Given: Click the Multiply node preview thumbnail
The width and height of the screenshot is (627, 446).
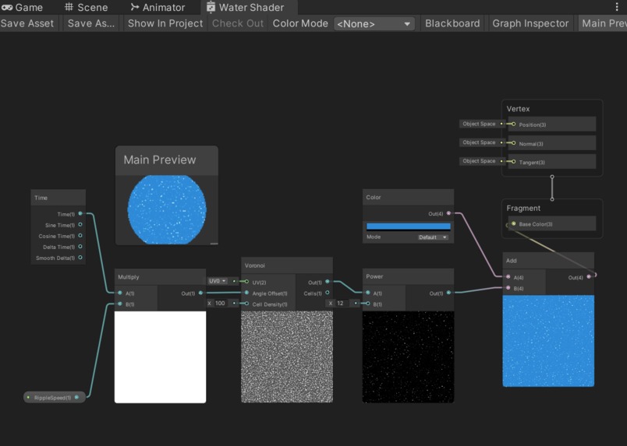Looking at the screenshot, I should click(x=161, y=357).
